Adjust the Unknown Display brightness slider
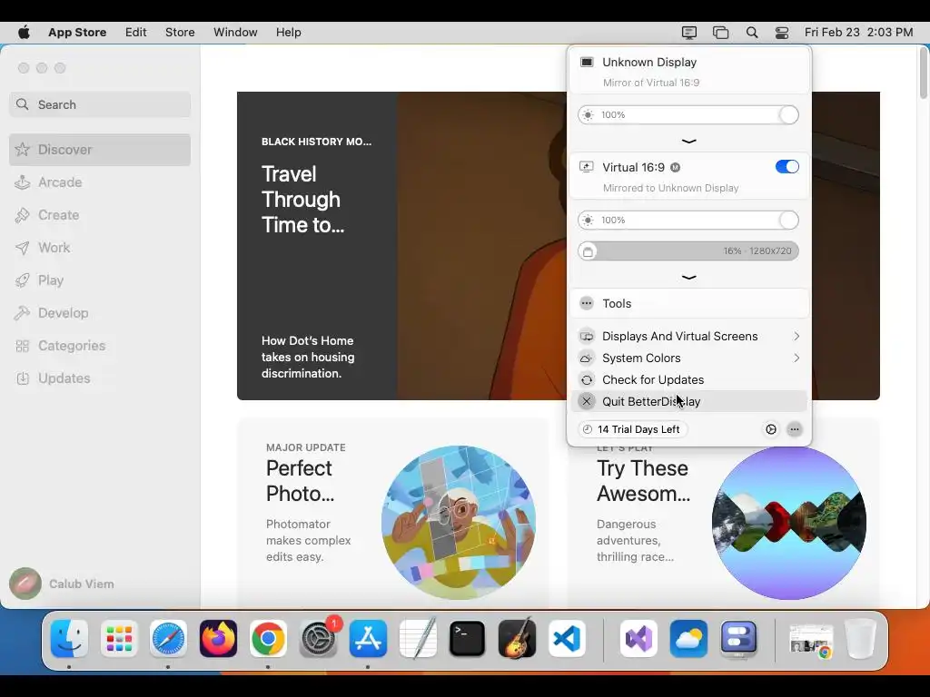 688,115
